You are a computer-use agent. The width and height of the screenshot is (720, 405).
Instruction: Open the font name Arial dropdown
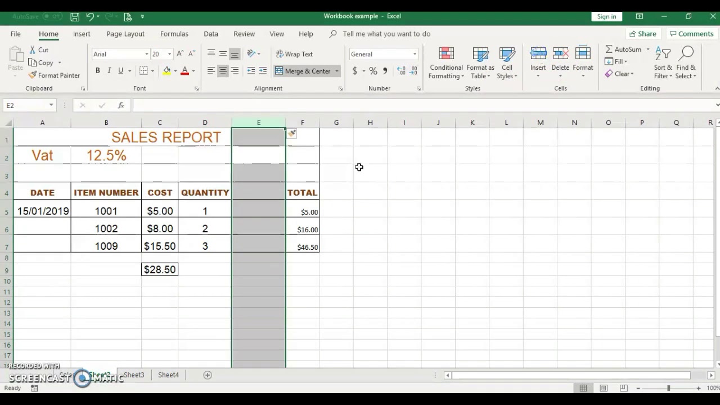click(x=147, y=54)
